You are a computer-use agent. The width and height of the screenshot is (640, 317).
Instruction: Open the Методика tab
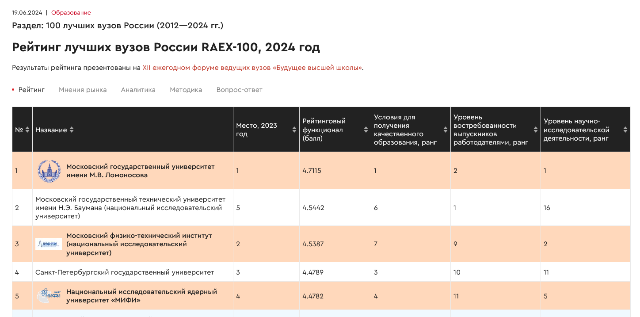point(186,90)
